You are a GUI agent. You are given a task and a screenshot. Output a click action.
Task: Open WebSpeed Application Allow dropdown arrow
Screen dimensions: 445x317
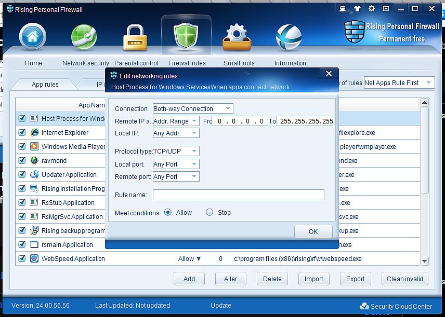click(x=199, y=258)
